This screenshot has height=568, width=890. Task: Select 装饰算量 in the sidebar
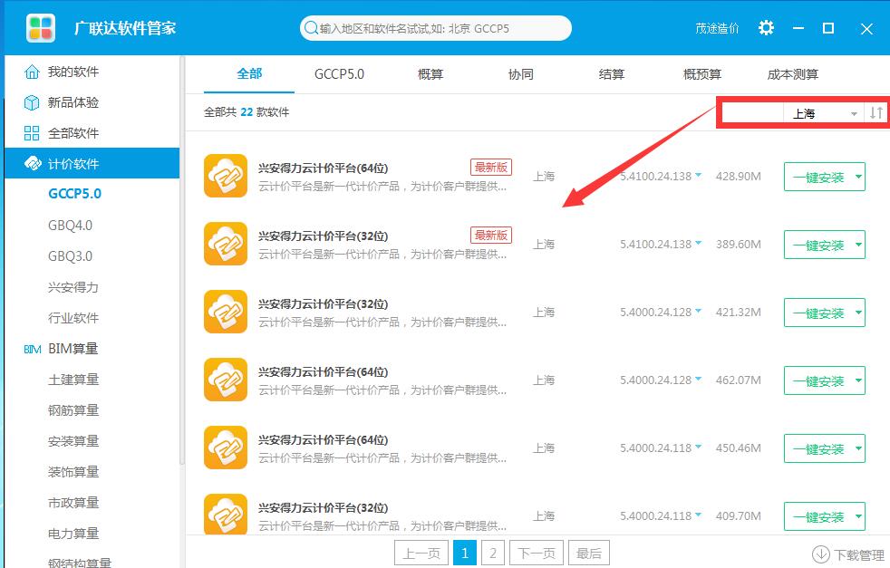(x=73, y=472)
